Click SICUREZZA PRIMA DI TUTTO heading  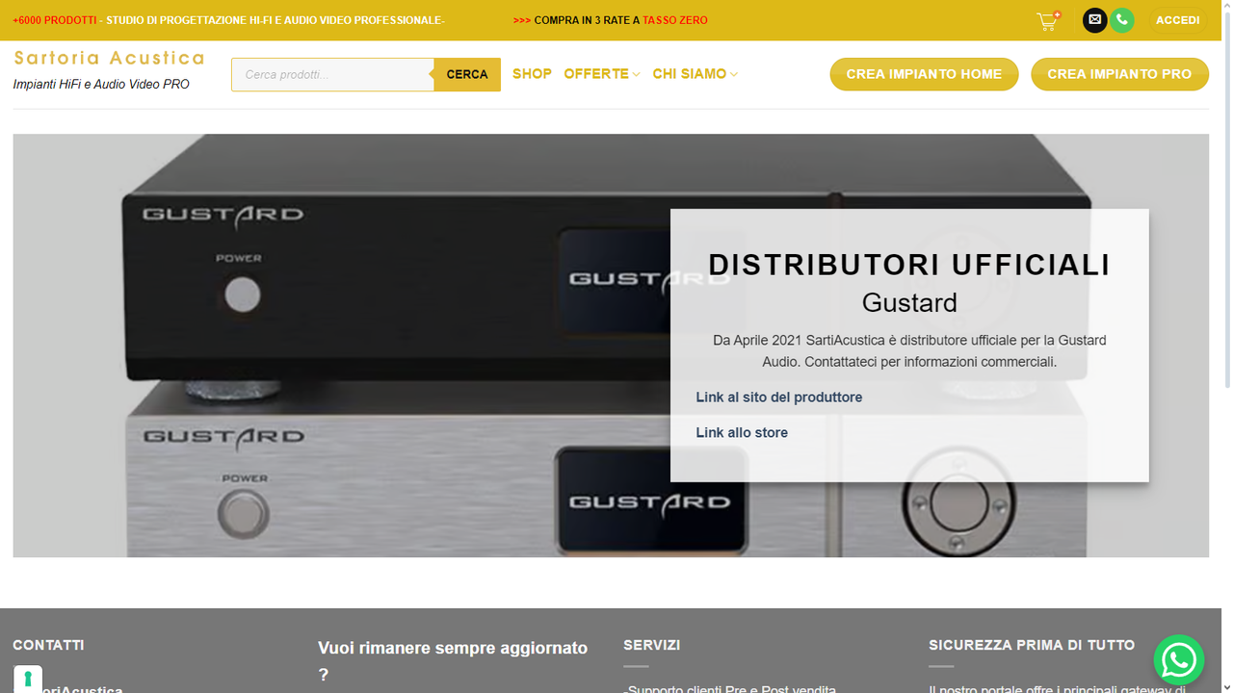[x=1032, y=645]
